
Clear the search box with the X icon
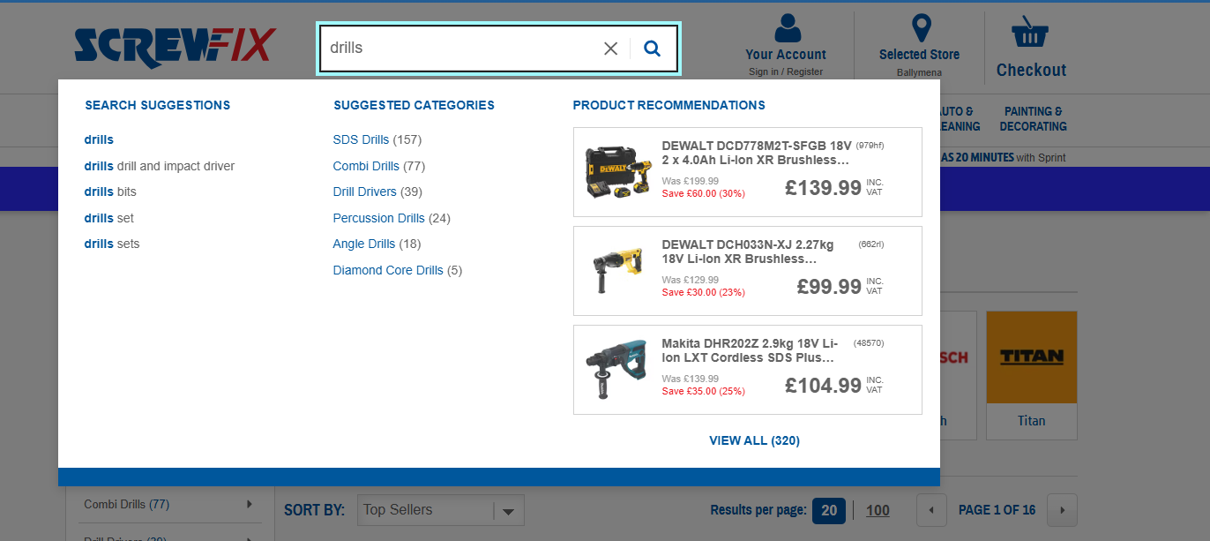(x=610, y=49)
